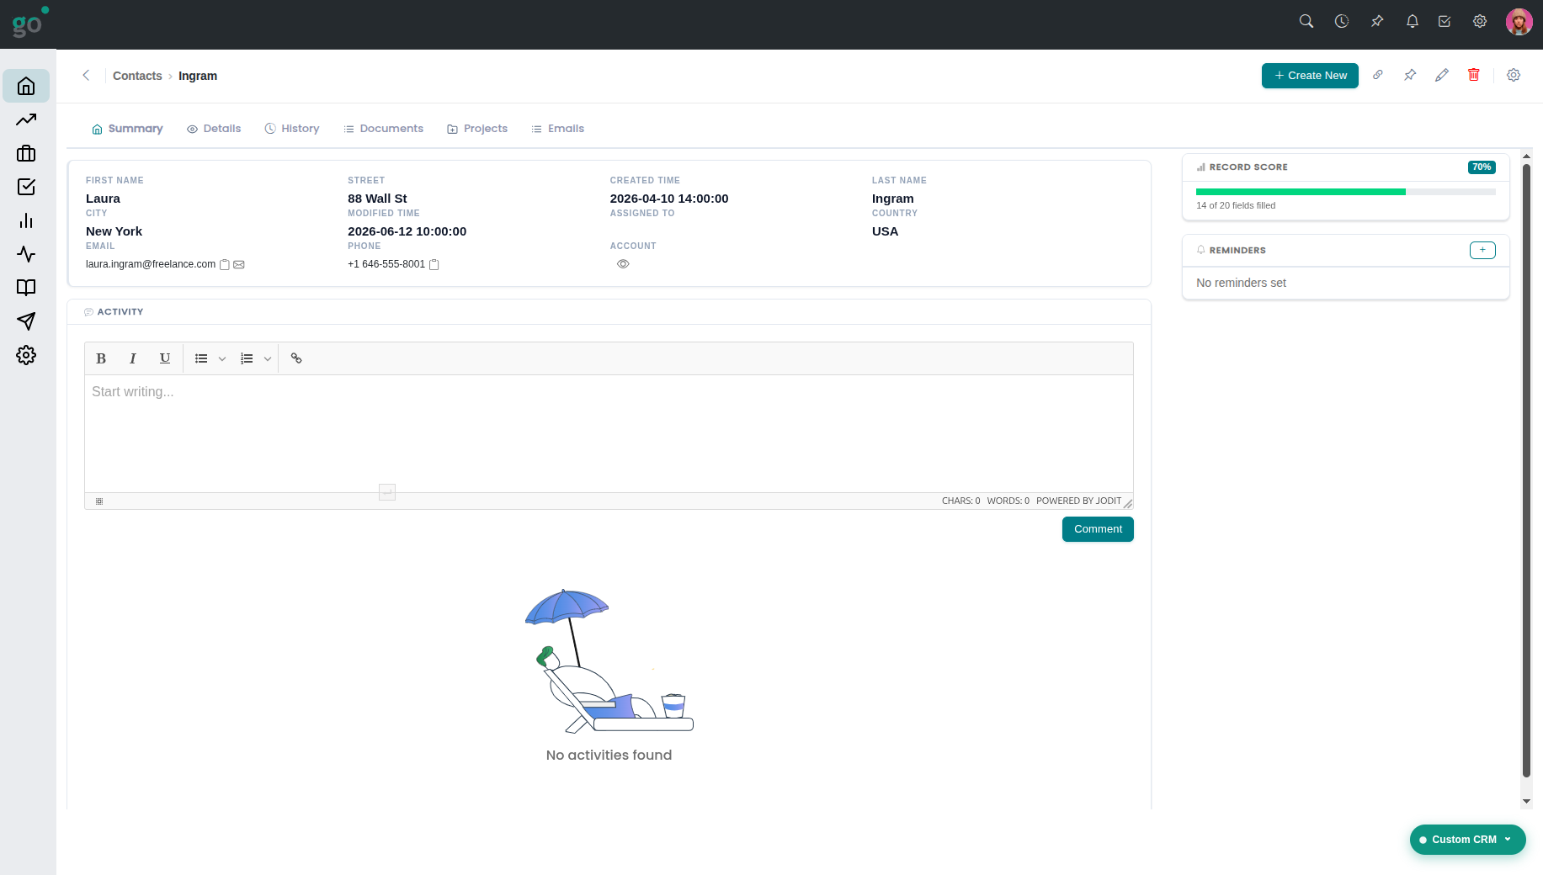Open settings gear in top bar
Image resolution: width=1543 pixels, height=875 pixels.
tap(1480, 21)
